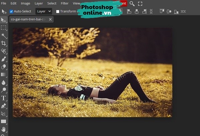
Task: Close the co-gai-nam-tren-bai-co document tab
Action: [x=50, y=19]
